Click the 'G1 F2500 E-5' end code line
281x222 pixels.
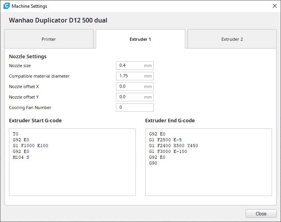[x=165, y=140]
